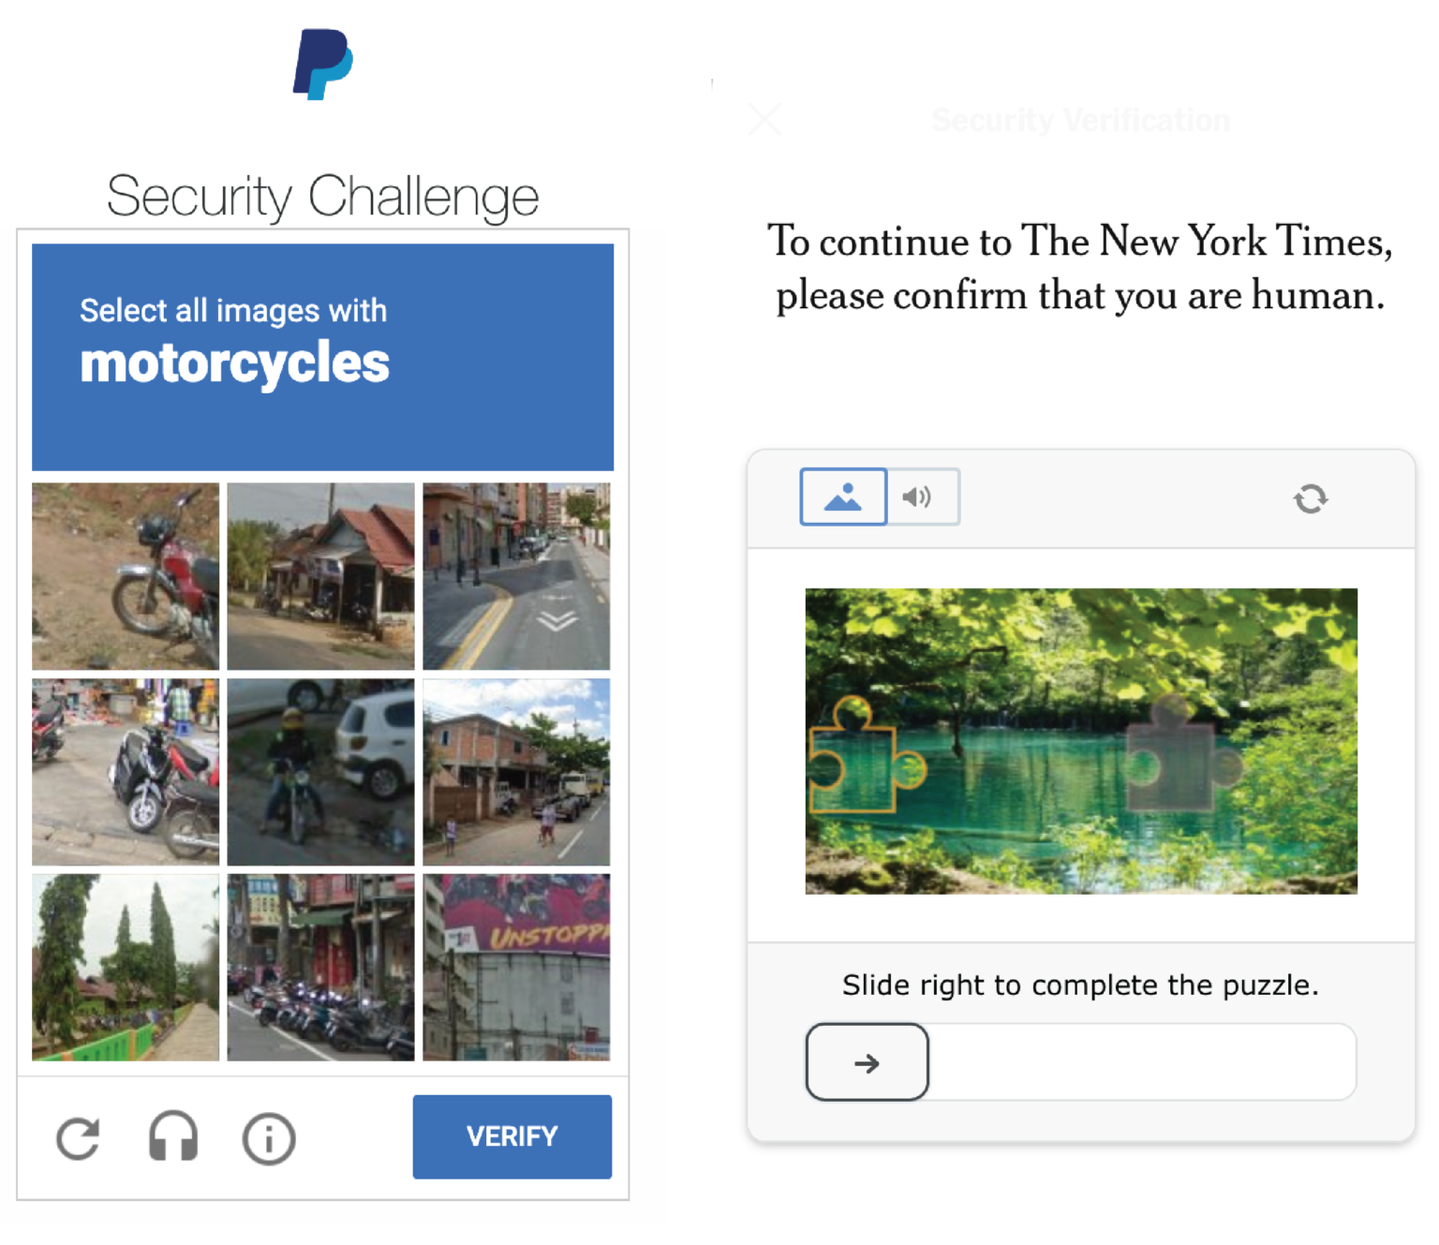Open the info icon for challenge instructions

click(268, 1137)
